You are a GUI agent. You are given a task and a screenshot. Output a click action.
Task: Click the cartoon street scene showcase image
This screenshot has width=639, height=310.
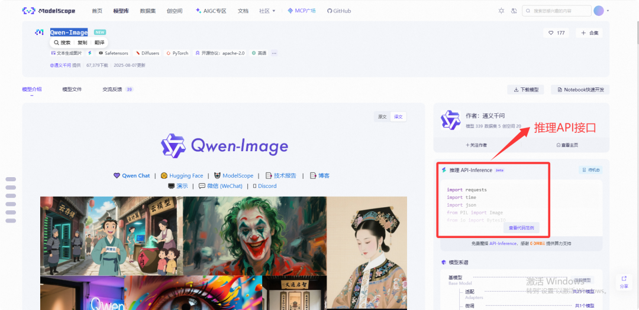tap(111, 236)
